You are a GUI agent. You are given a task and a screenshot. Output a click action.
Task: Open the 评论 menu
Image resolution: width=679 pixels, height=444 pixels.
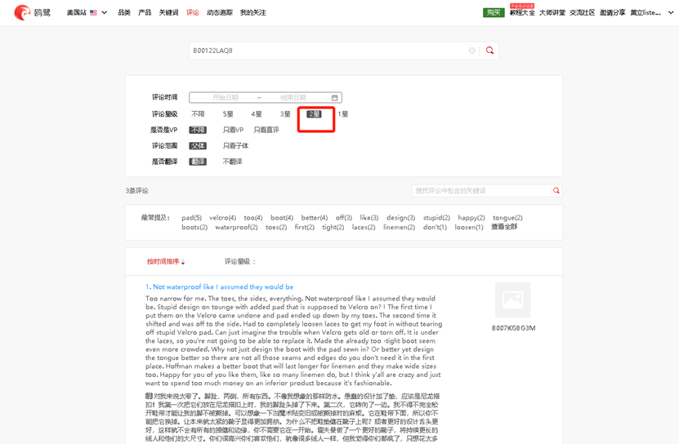(x=193, y=12)
